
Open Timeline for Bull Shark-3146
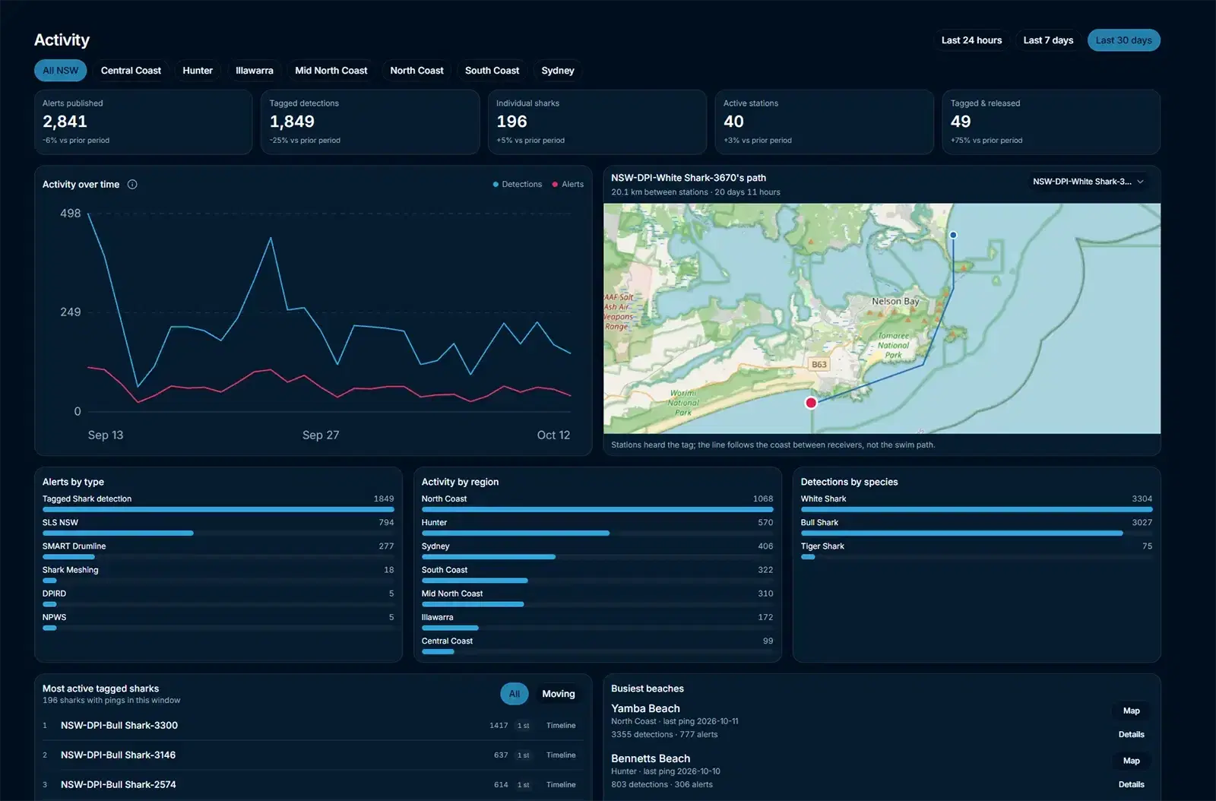pos(561,755)
